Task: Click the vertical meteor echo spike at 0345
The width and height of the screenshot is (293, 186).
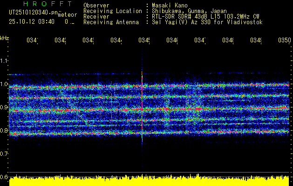Action: (x=142, y=106)
